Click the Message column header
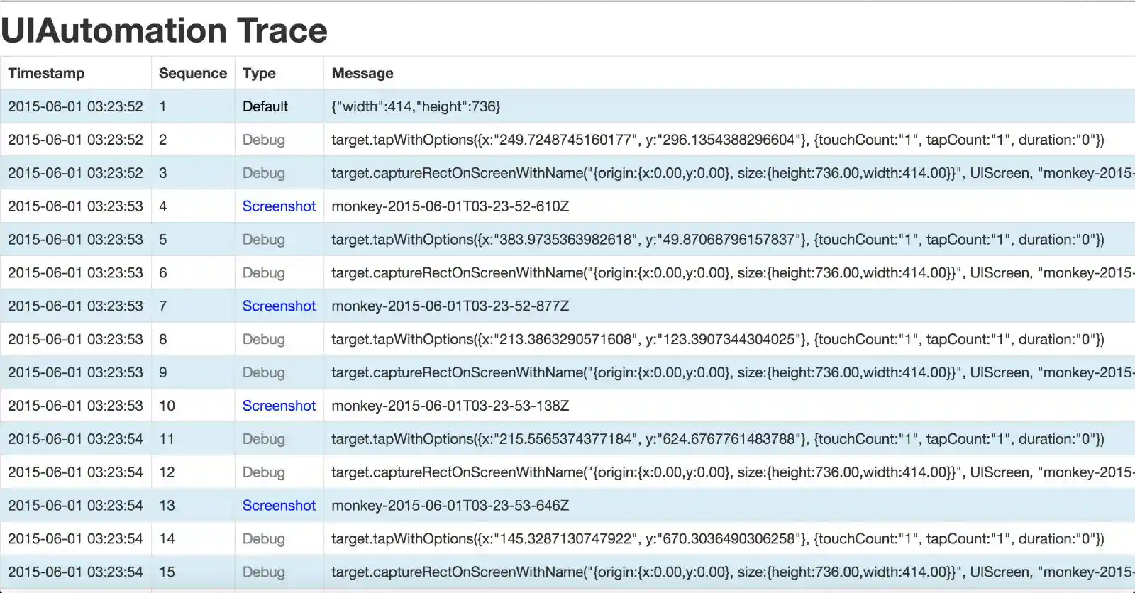This screenshot has width=1135, height=593. pyautogui.click(x=362, y=73)
